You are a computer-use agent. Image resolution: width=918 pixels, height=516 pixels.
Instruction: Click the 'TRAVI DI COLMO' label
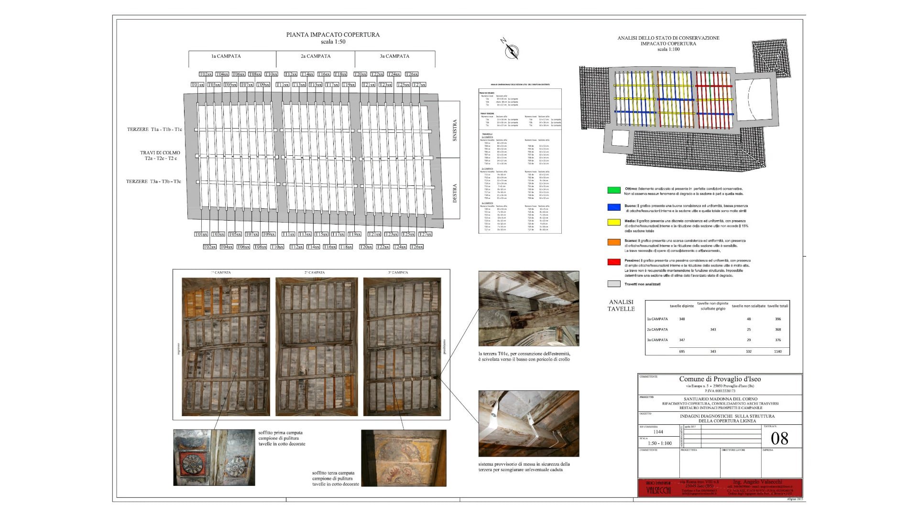click(160, 153)
